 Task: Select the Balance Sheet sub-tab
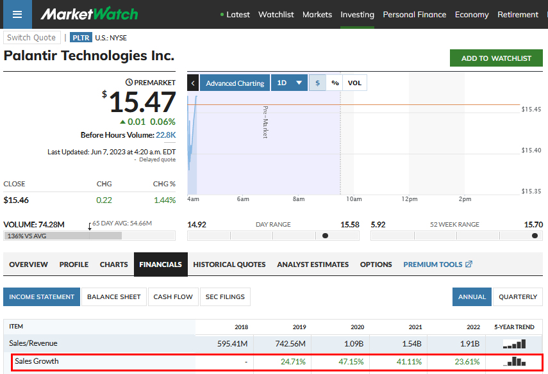[114, 297]
